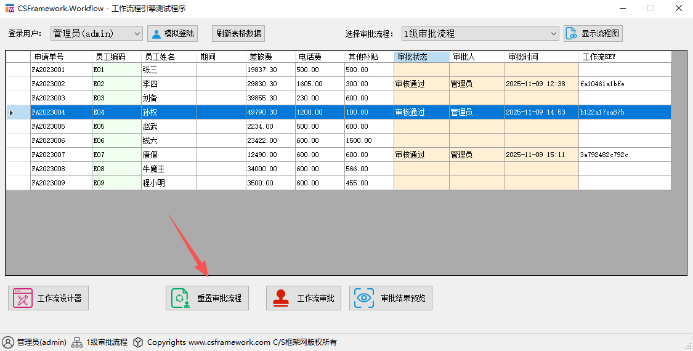
Task: Click the row header of FA2023001
Action: pyautogui.click(x=18, y=70)
